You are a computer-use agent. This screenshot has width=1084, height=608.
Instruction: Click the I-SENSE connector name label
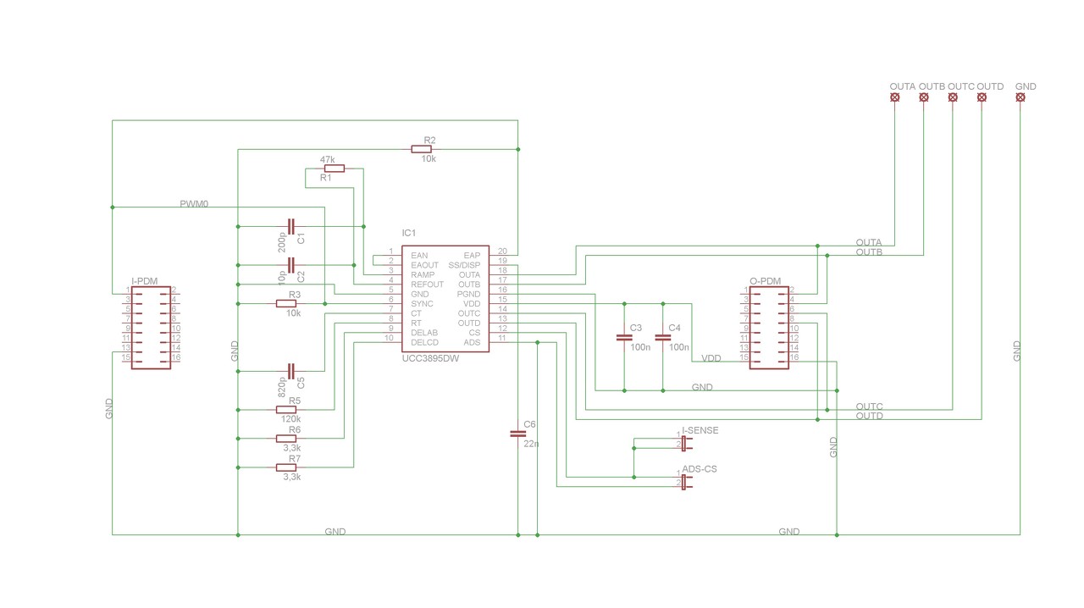[700, 430]
